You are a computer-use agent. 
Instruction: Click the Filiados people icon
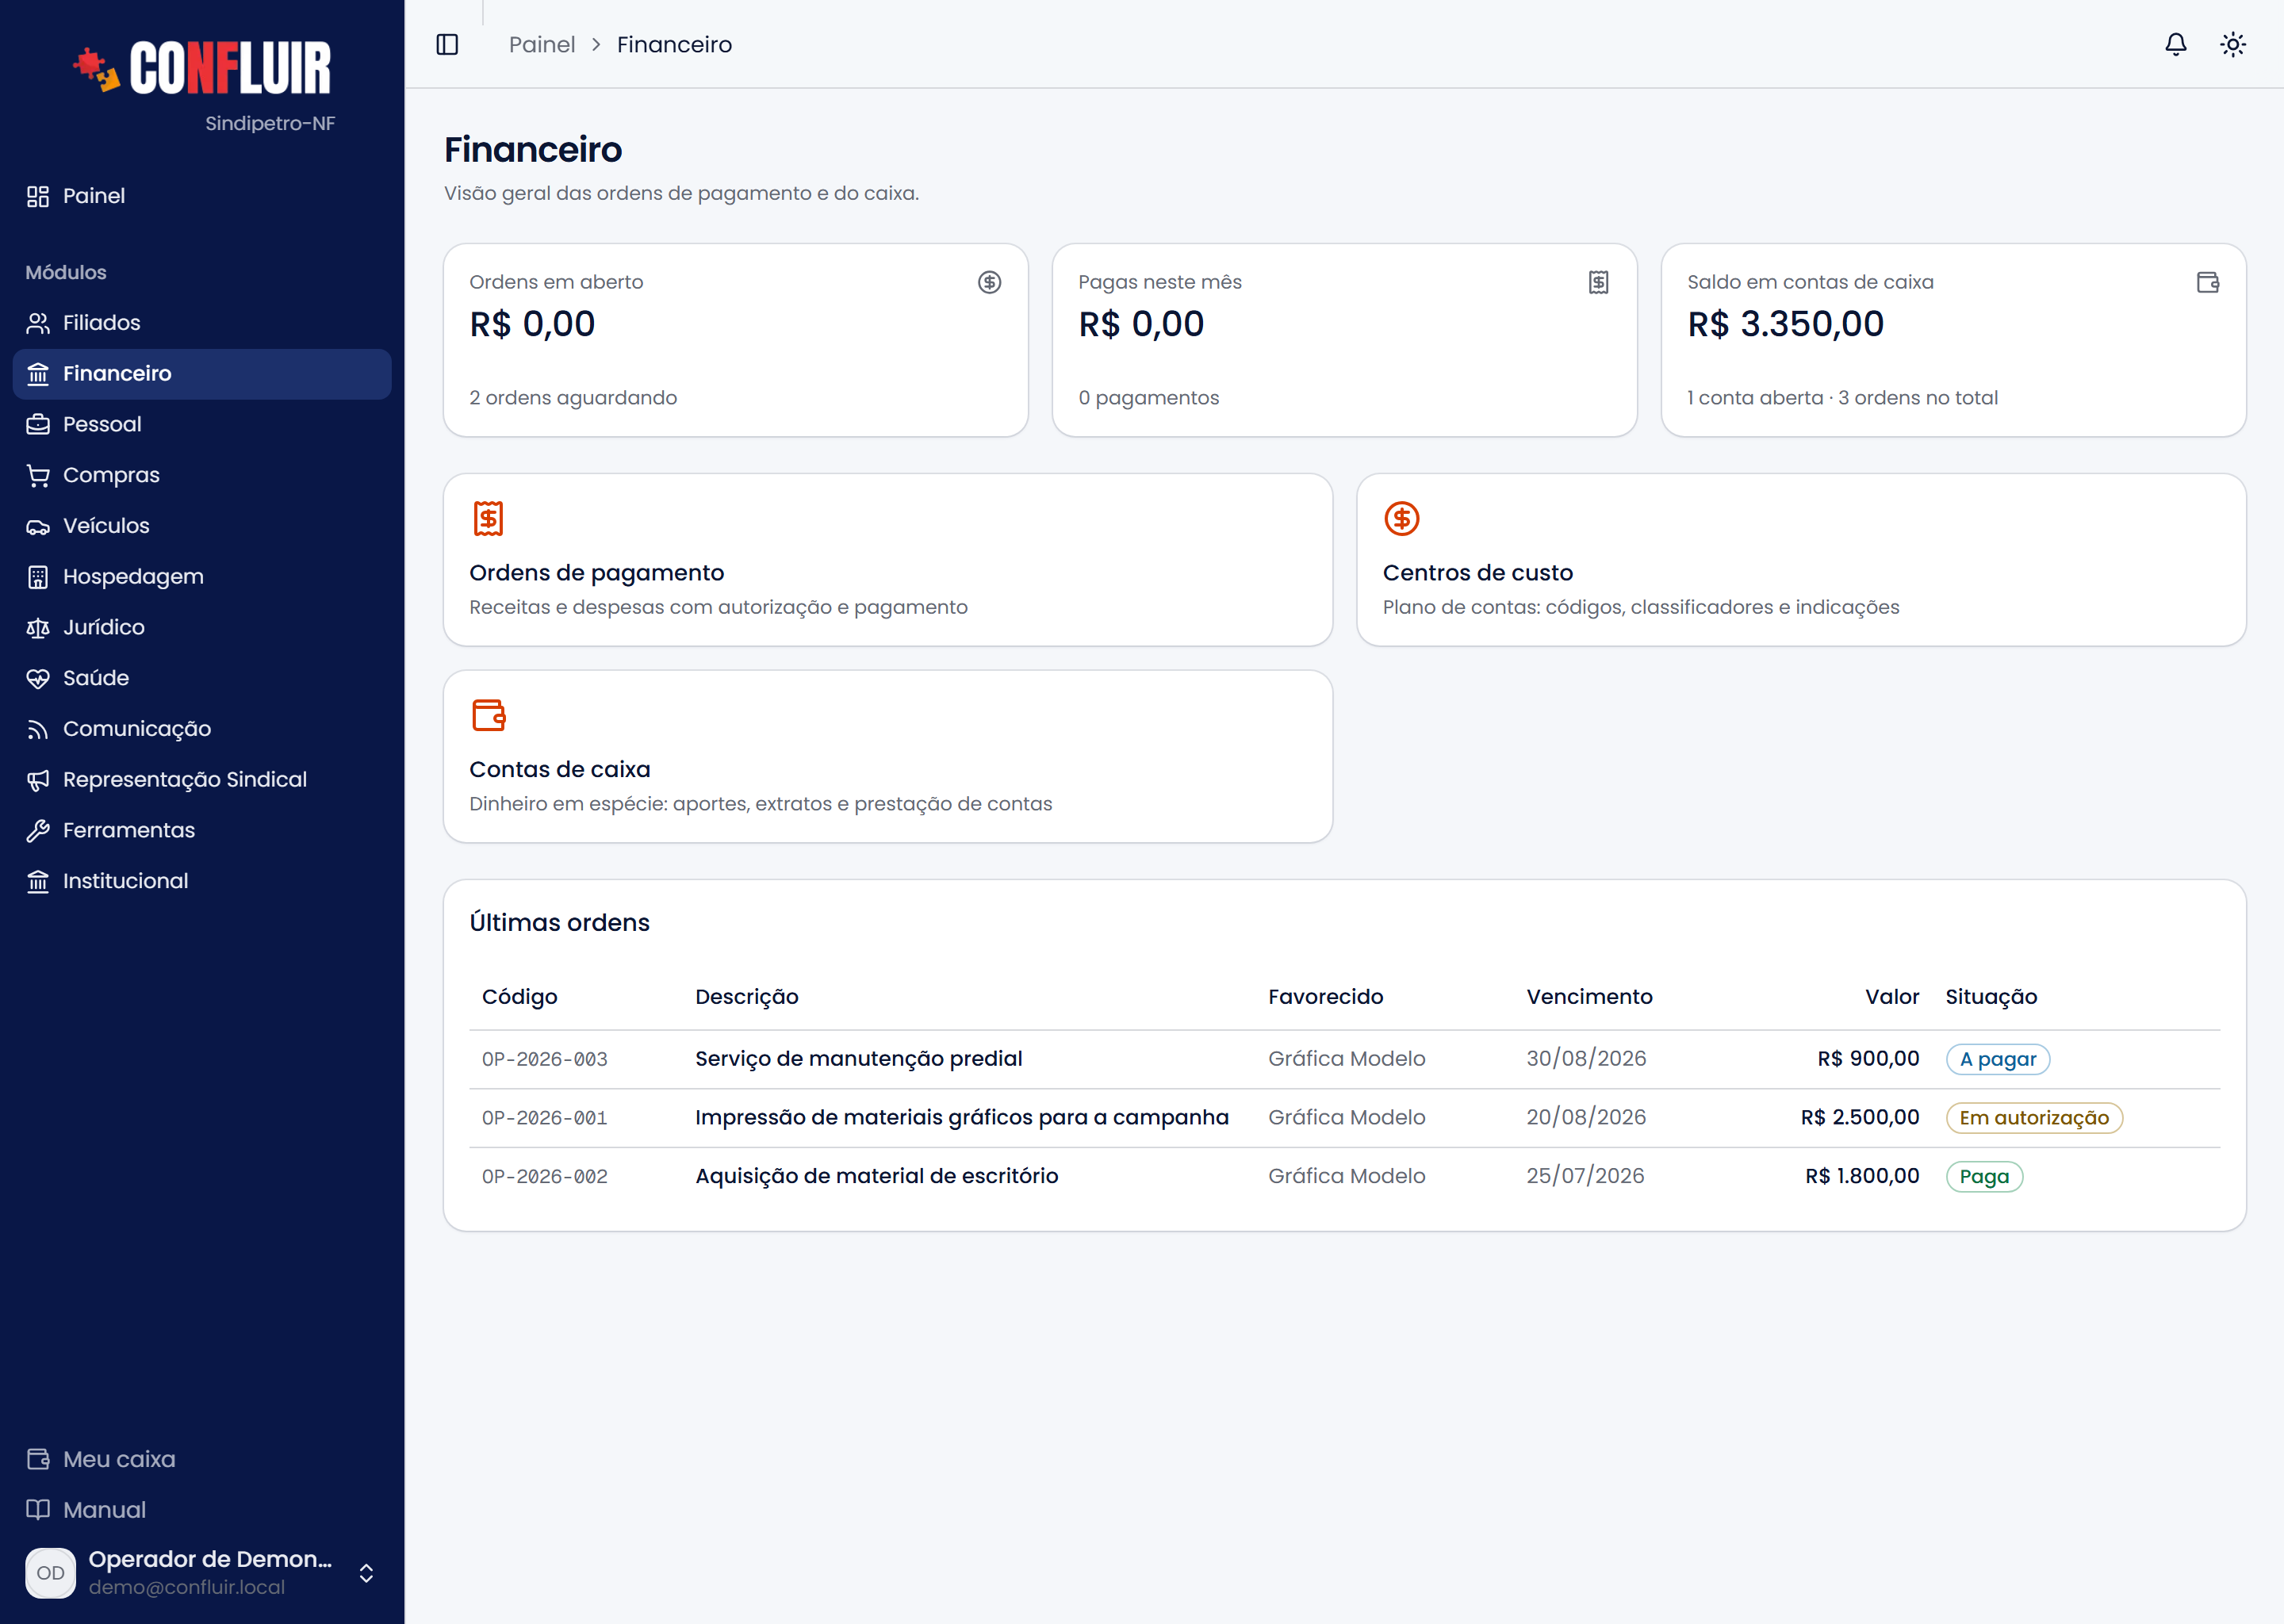[x=38, y=323]
